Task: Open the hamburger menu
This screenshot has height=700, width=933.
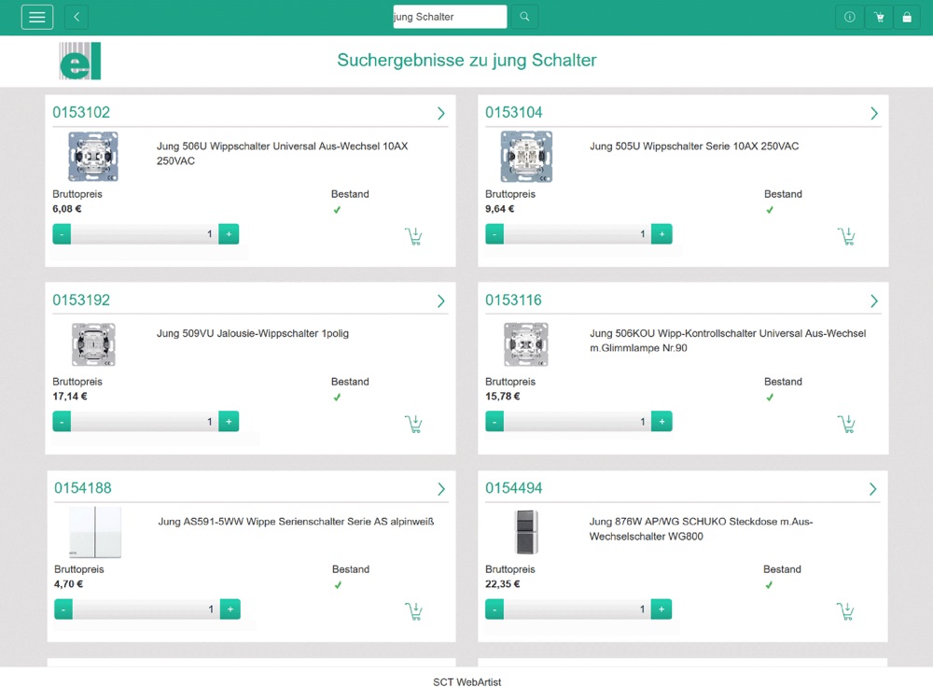Action: (x=37, y=17)
